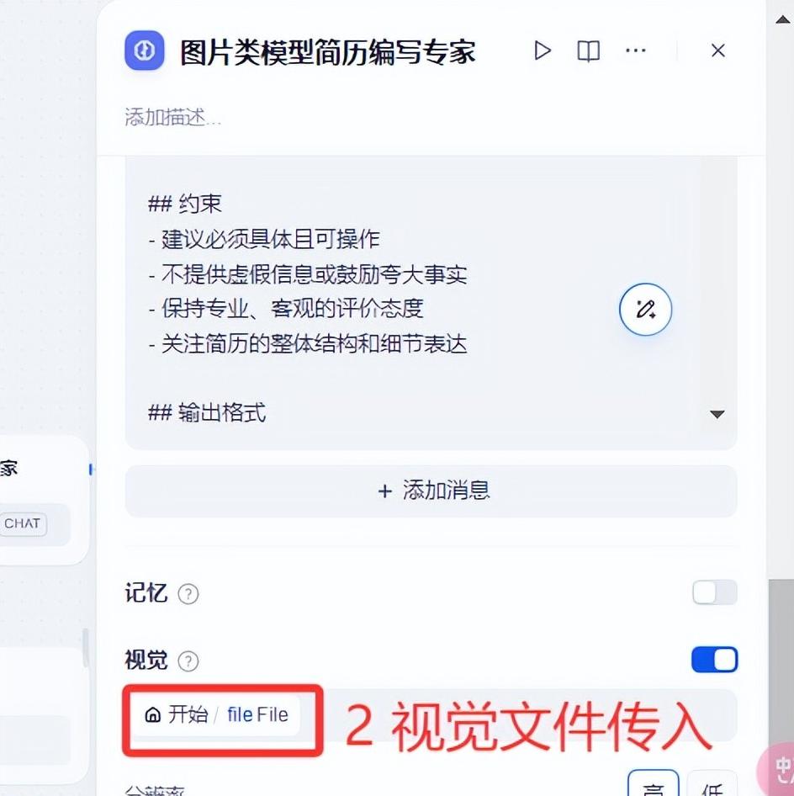Click the home icon before 开始
Viewport: 794px width, 796px height.
(x=153, y=714)
